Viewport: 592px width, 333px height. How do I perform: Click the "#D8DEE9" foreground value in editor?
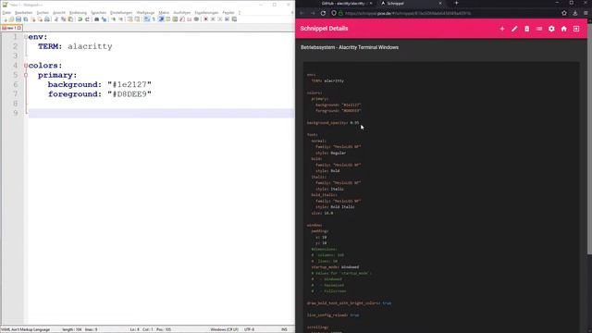tap(129, 94)
